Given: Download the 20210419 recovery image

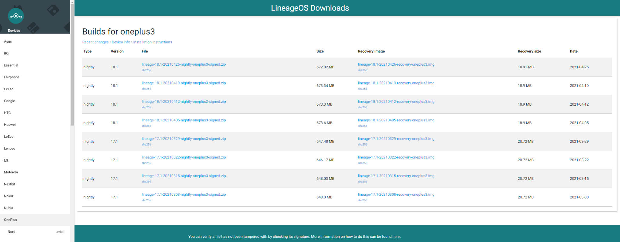Looking at the screenshot, I should (x=396, y=83).
